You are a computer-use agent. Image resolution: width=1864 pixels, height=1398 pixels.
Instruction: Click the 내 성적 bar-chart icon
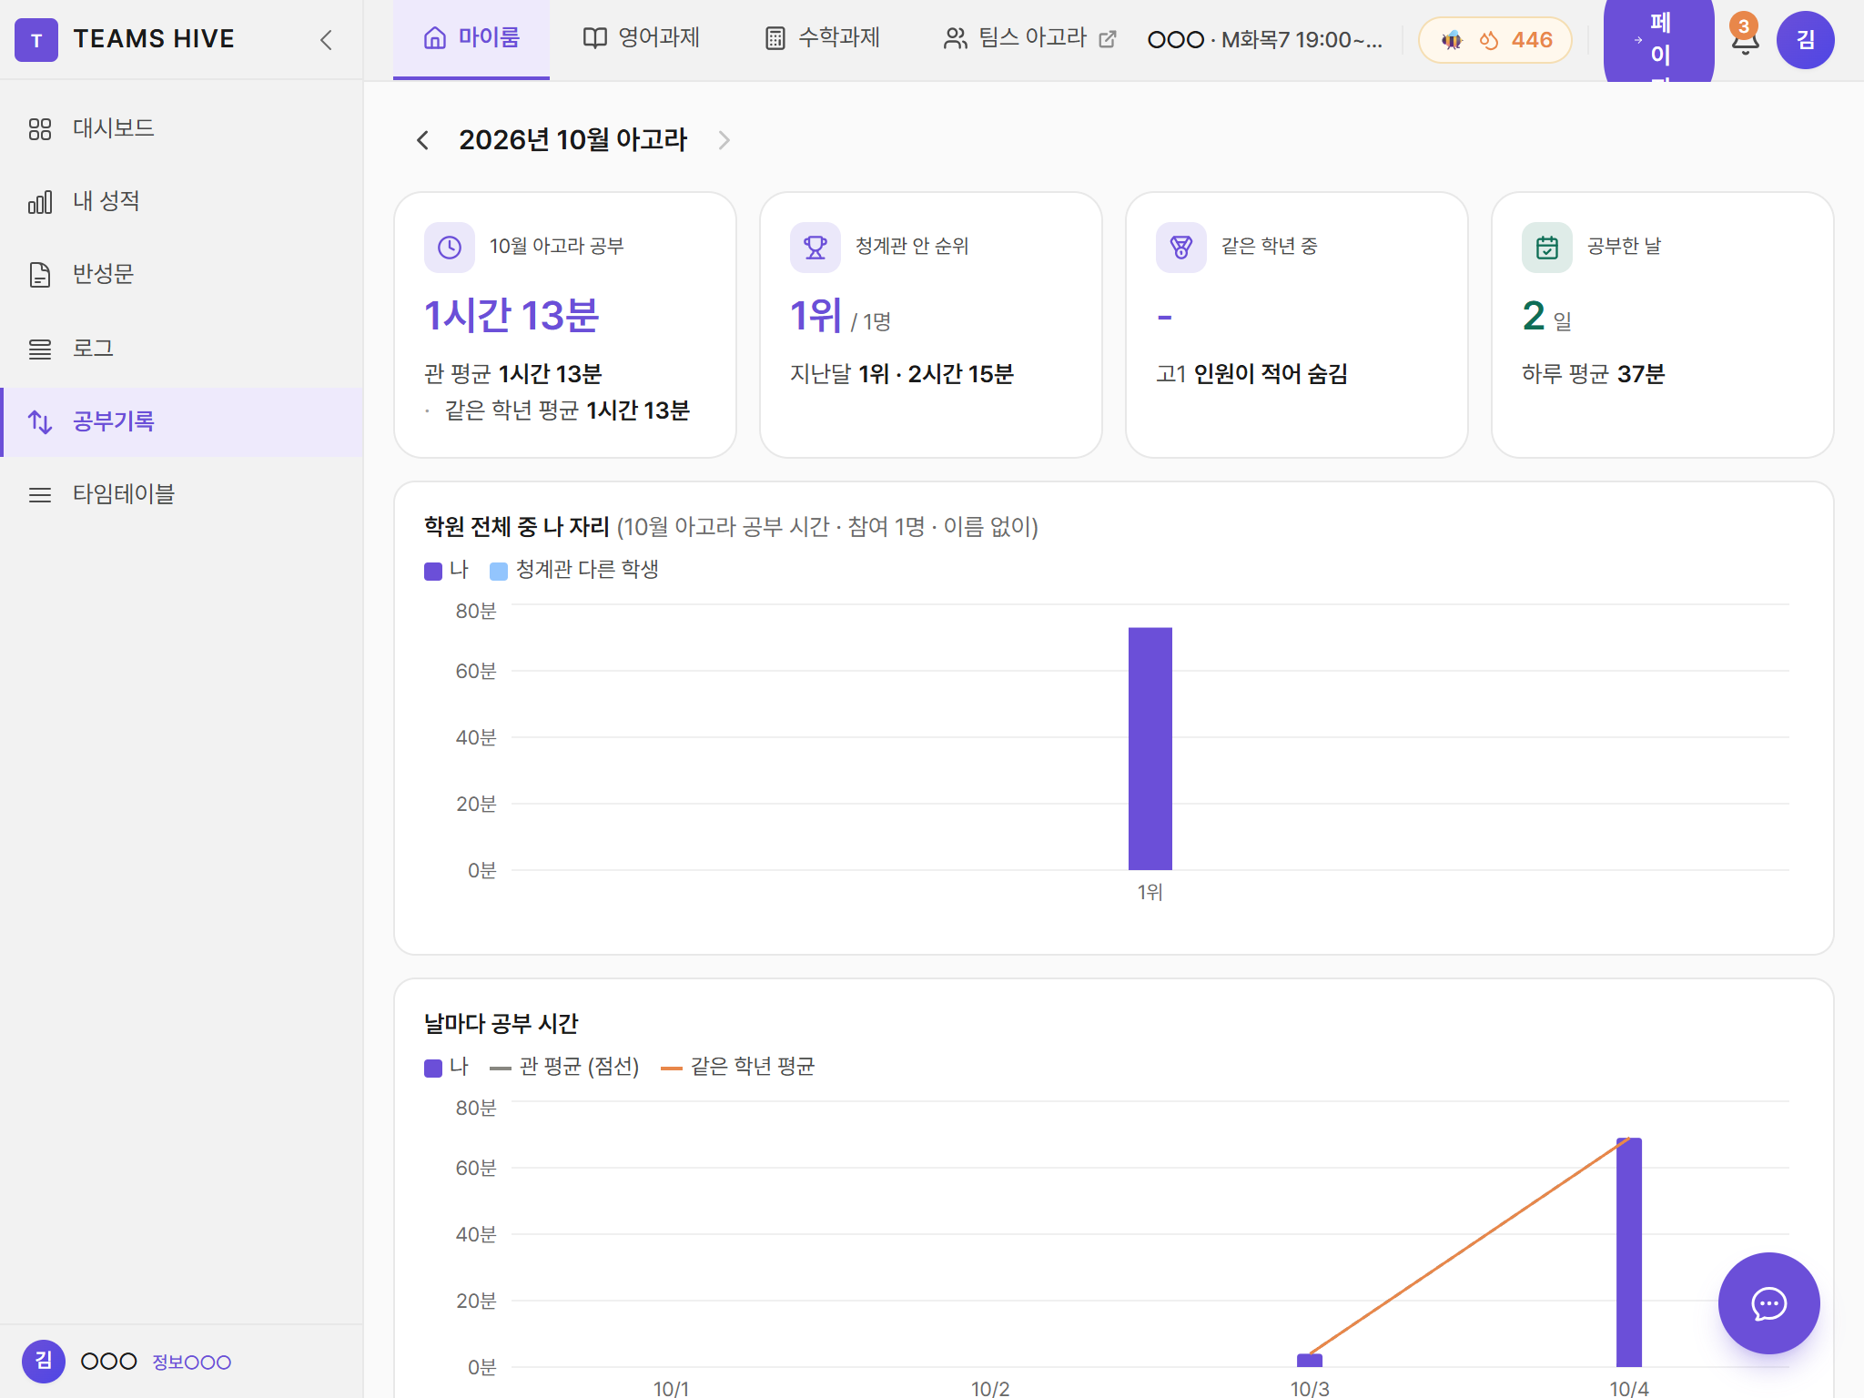click(x=40, y=202)
